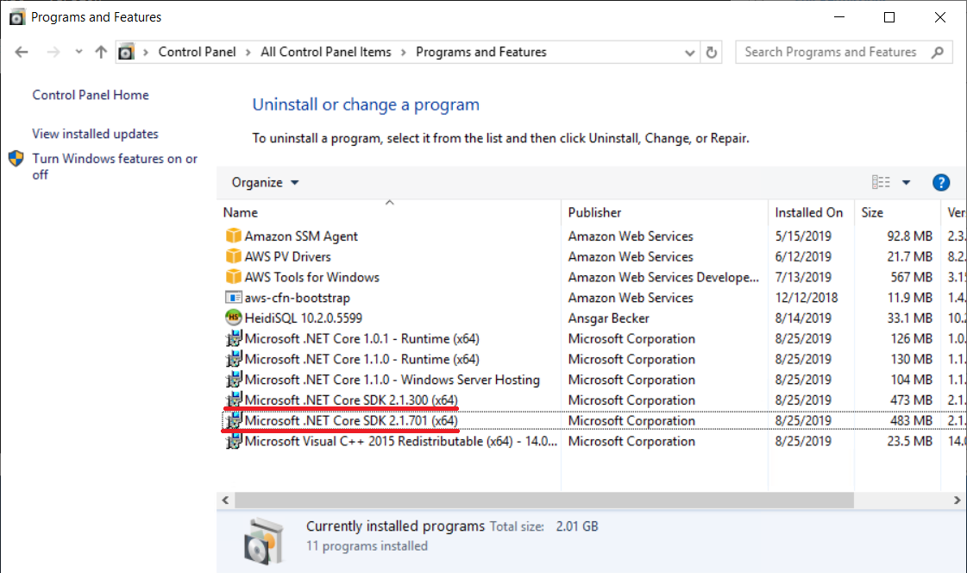Click the horizontal scrollbar right arrow
This screenshot has width=967, height=573.
tap(958, 501)
